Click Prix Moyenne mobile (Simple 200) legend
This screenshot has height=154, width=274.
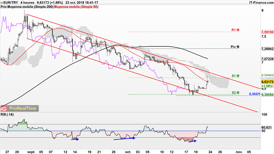(27, 7)
